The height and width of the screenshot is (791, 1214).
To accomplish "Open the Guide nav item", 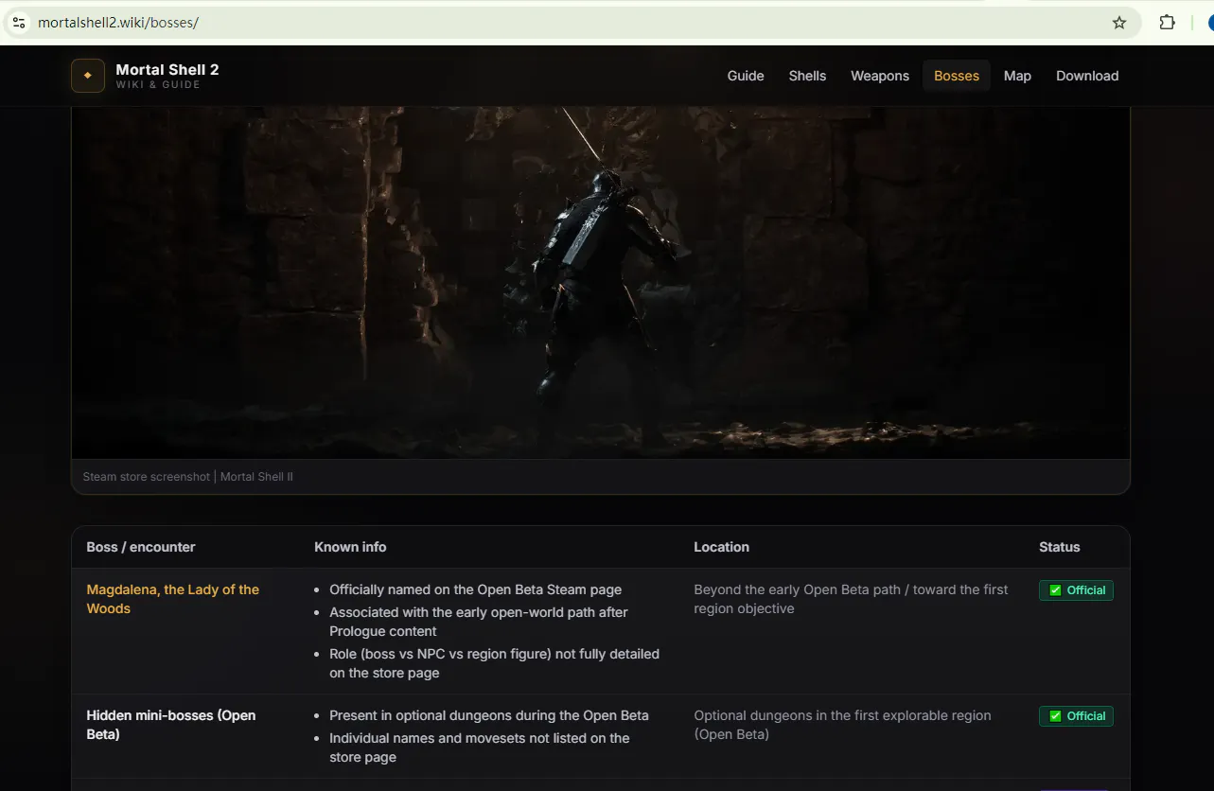I will (746, 76).
